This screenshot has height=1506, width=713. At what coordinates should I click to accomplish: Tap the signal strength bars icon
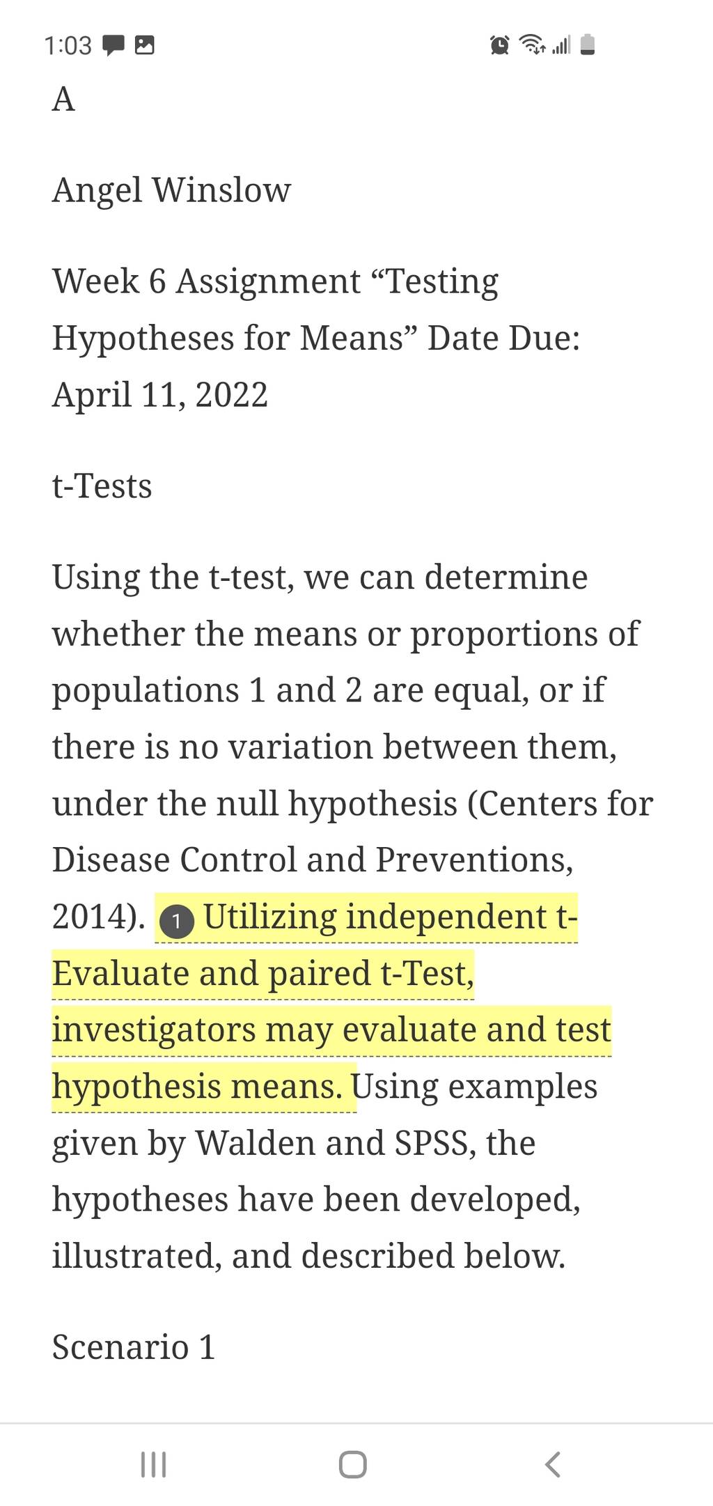561,45
